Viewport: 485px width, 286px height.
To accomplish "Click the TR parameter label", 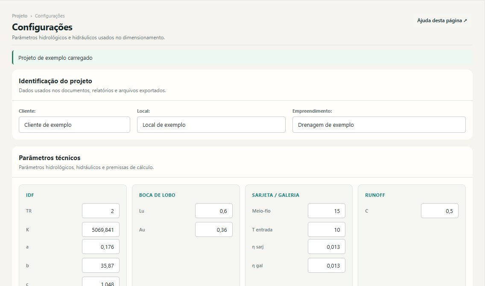I will [x=29, y=211].
